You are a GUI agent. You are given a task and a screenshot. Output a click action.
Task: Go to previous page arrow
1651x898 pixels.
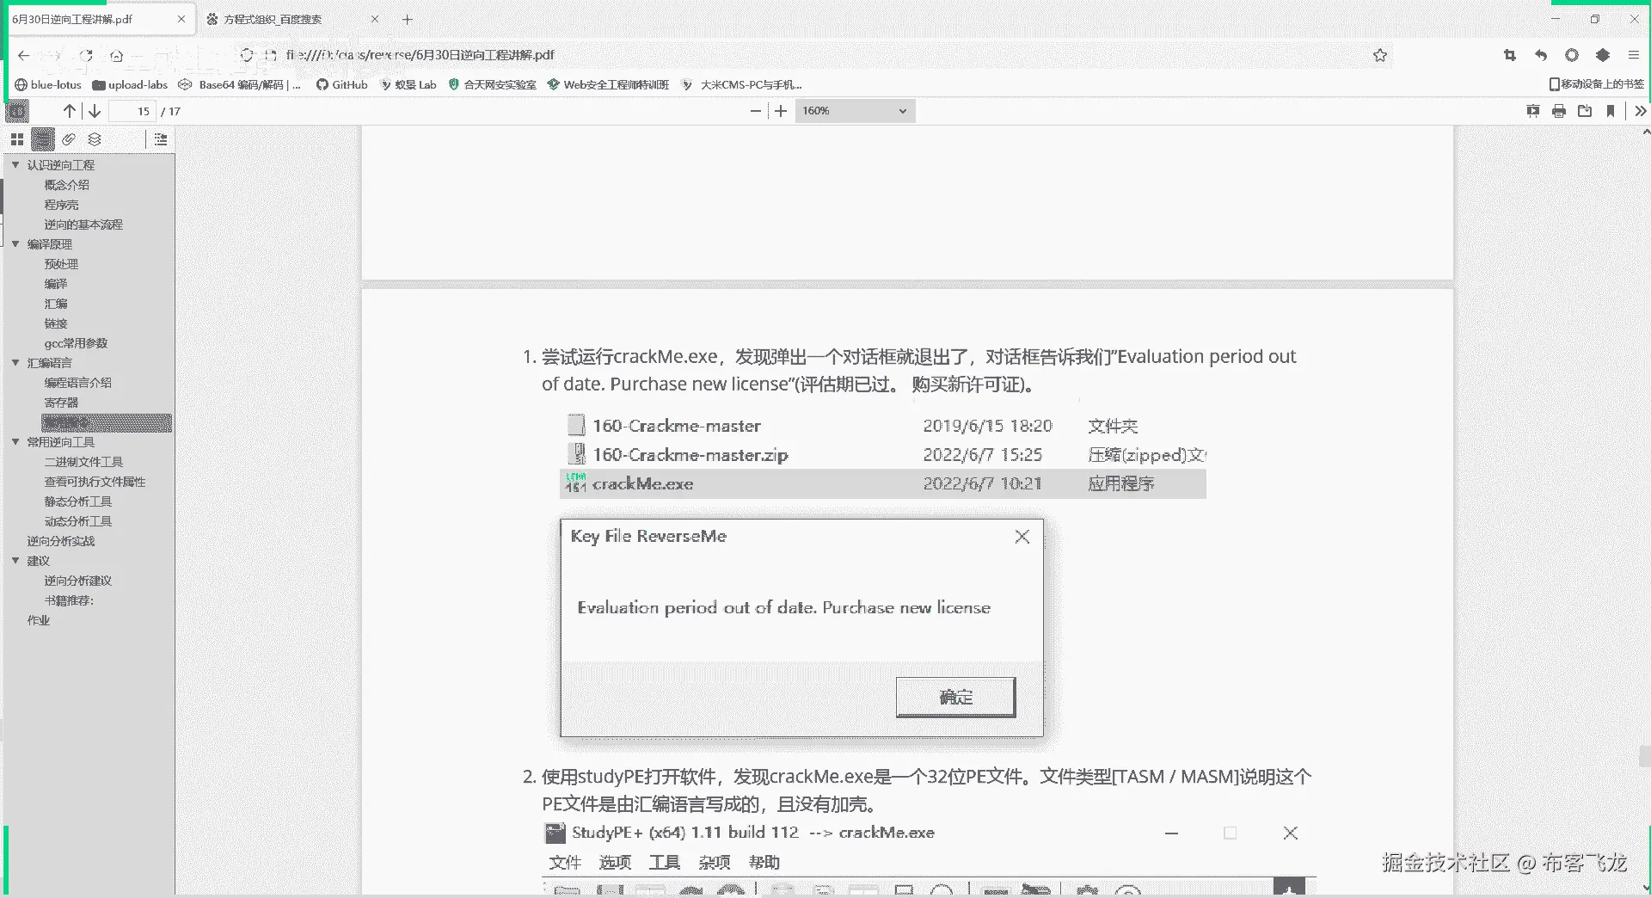70,111
